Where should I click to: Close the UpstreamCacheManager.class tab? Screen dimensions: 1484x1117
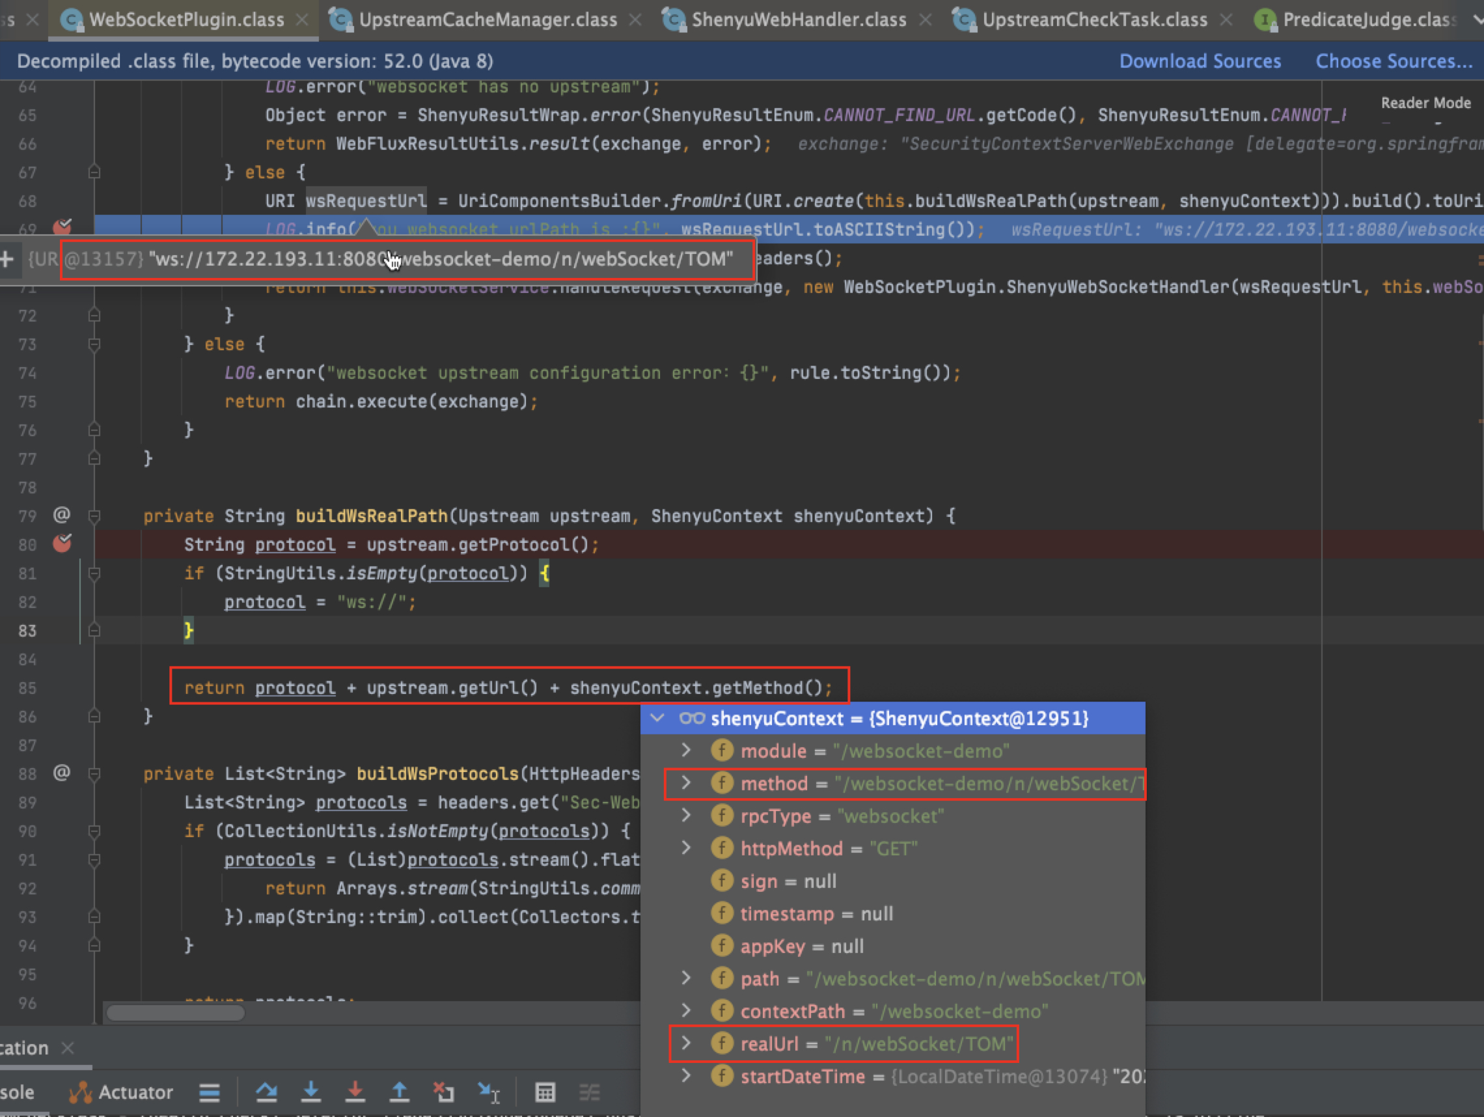(x=635, y=20)
